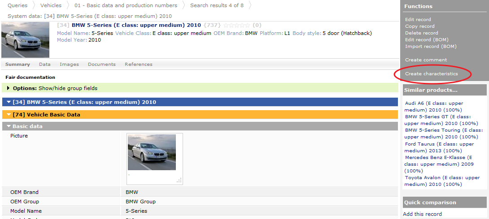Open similar product Toyota Avalon 2010
Viewport: 489px width, 219px height.
[442, 181]
